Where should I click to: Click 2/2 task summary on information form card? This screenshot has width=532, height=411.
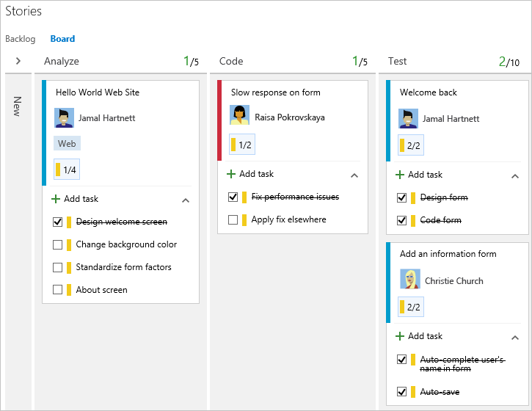(411, 307)
